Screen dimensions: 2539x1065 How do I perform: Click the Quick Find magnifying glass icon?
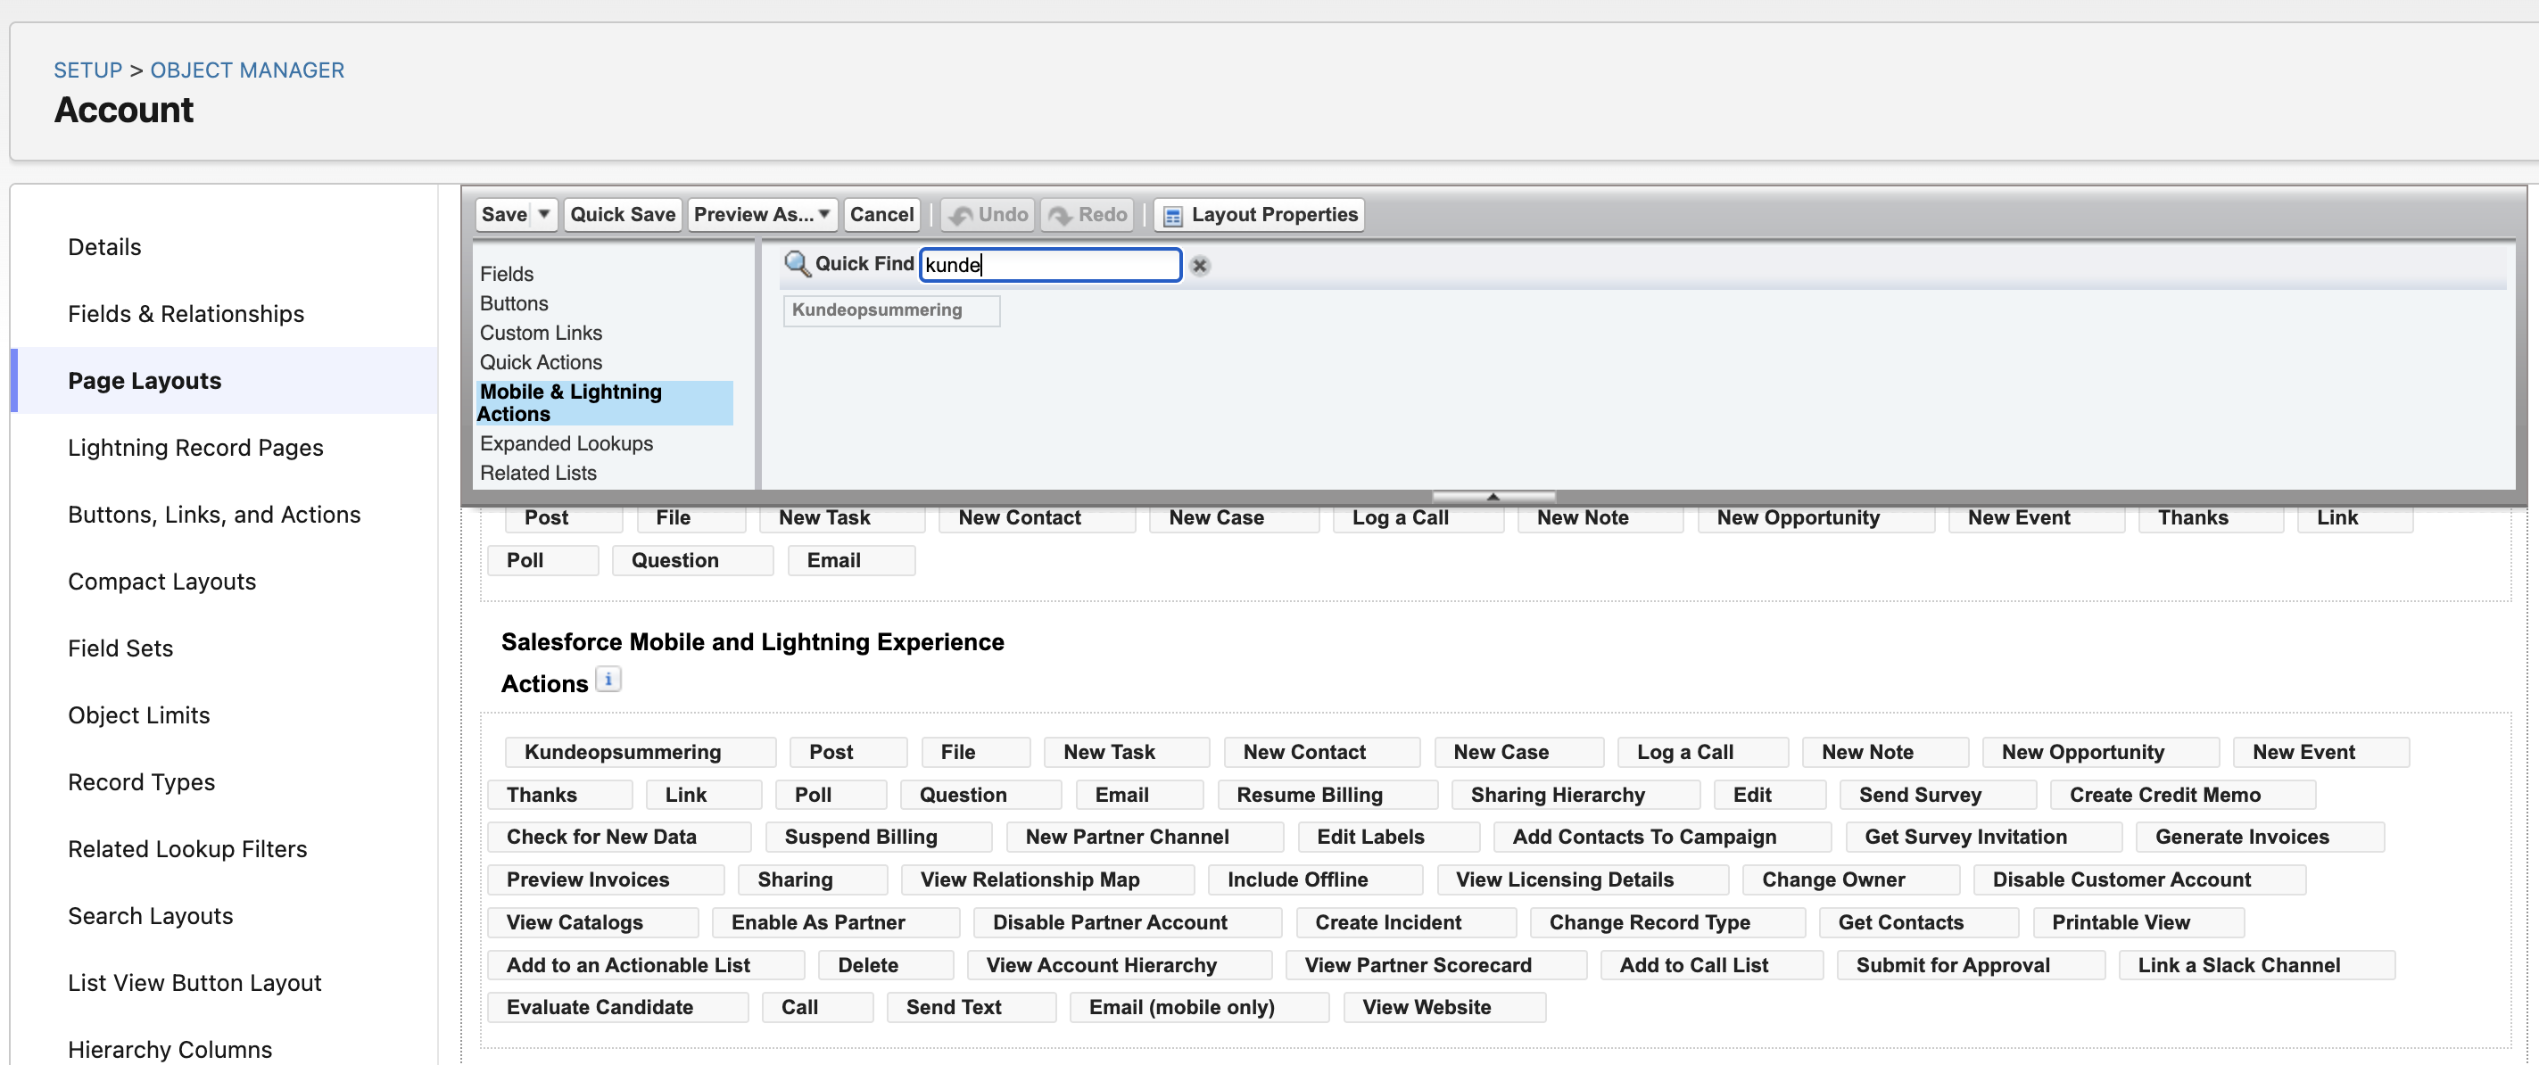[x=798, y=264]
